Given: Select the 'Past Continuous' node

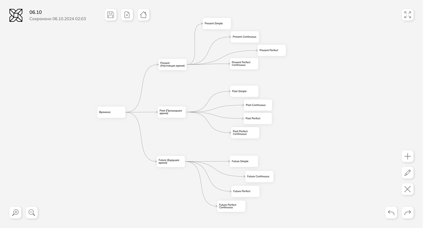Looking at the screenshot, I should click(258, 105).
